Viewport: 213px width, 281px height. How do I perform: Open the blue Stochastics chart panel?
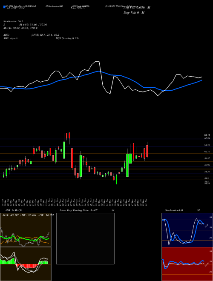[187, 230]
